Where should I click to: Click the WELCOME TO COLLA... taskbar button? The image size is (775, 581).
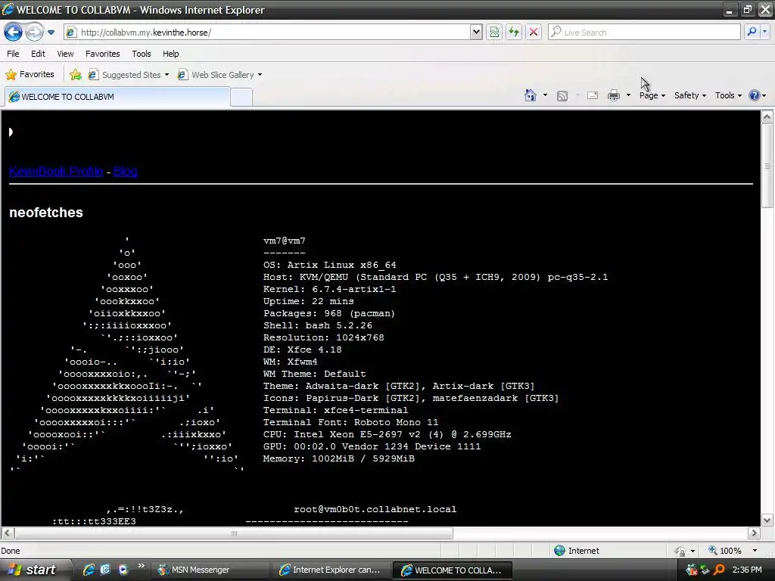(x=453, y=570)
